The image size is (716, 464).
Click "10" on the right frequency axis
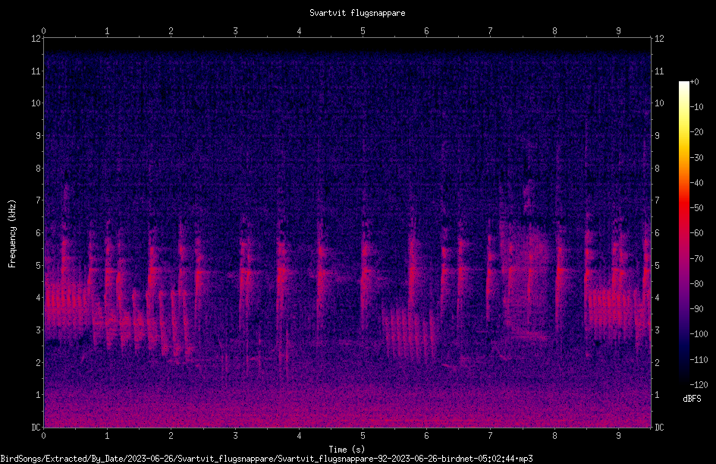(659, 103)
